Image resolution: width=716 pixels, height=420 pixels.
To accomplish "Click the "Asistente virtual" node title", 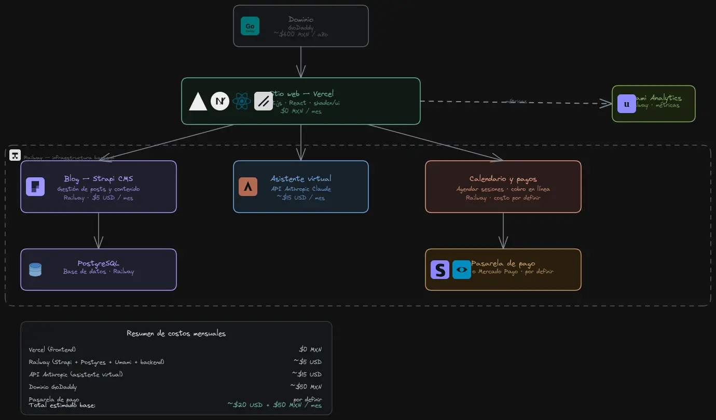I will point(301,179).
